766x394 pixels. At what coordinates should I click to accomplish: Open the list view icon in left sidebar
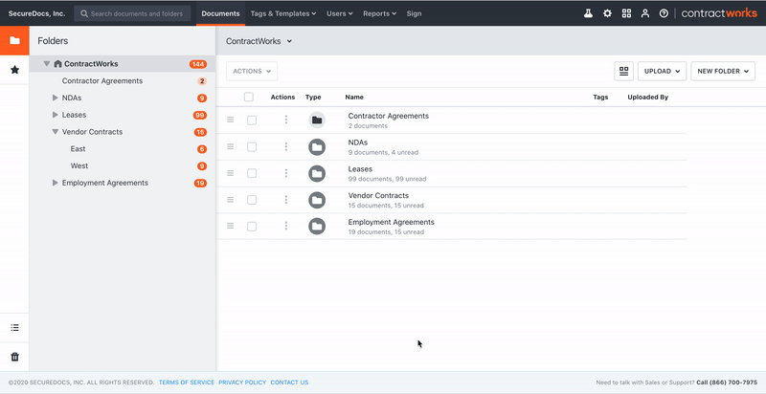(14, 328)
